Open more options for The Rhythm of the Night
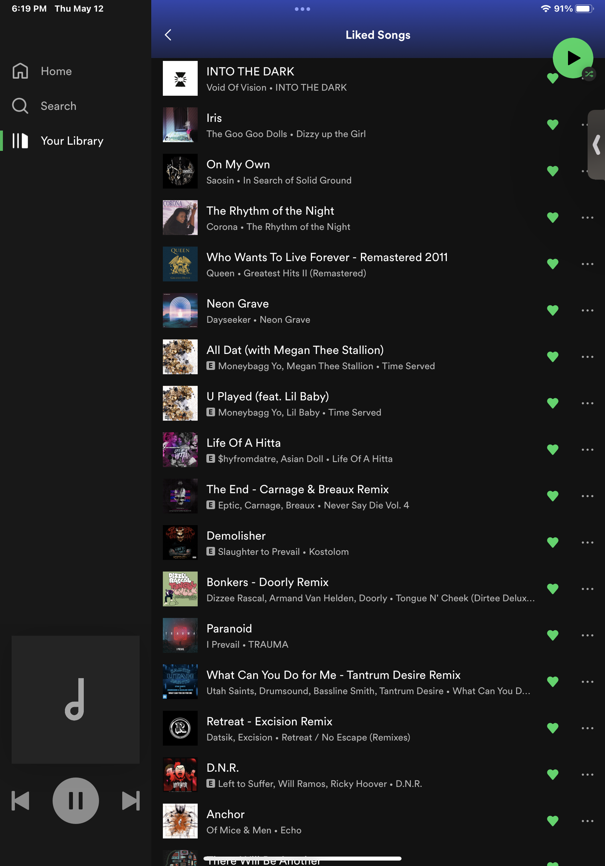The height and width of the screenshot is (866, 605). pos(587,218)
